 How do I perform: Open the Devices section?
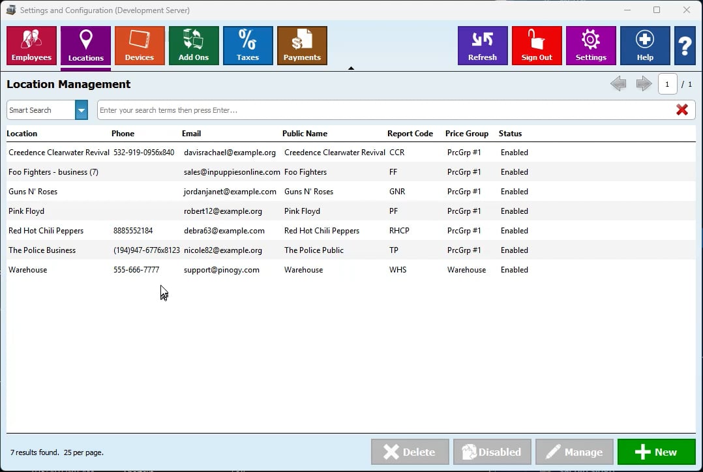coord(140,45)
